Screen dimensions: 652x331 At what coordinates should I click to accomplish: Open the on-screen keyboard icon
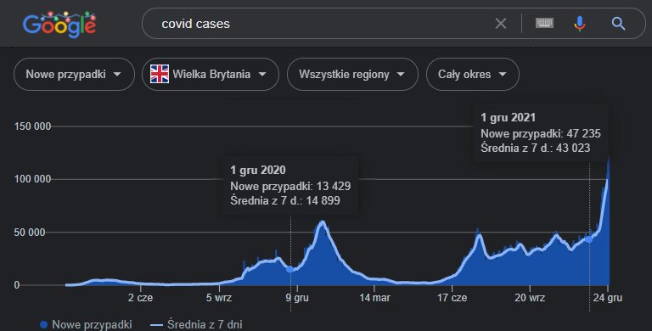pyautogui.click(x=544, y=23)
